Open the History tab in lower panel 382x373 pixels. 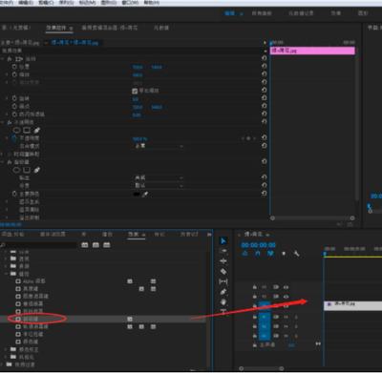pos(189,235)
